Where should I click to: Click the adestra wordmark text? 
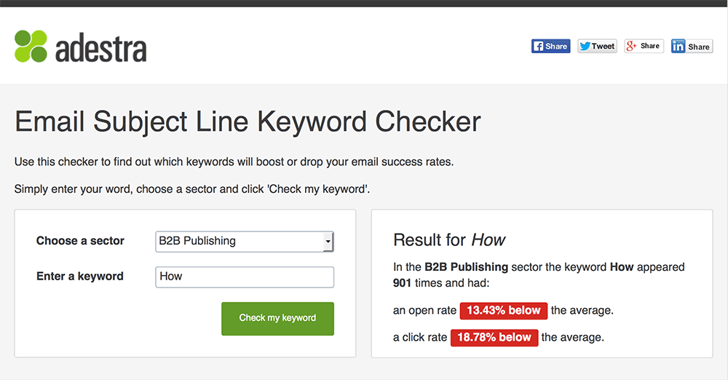tap(100, 48)
